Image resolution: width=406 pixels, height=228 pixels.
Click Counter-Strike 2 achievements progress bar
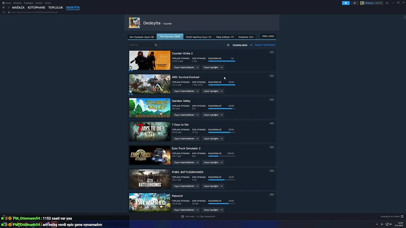tap(222, 61)
